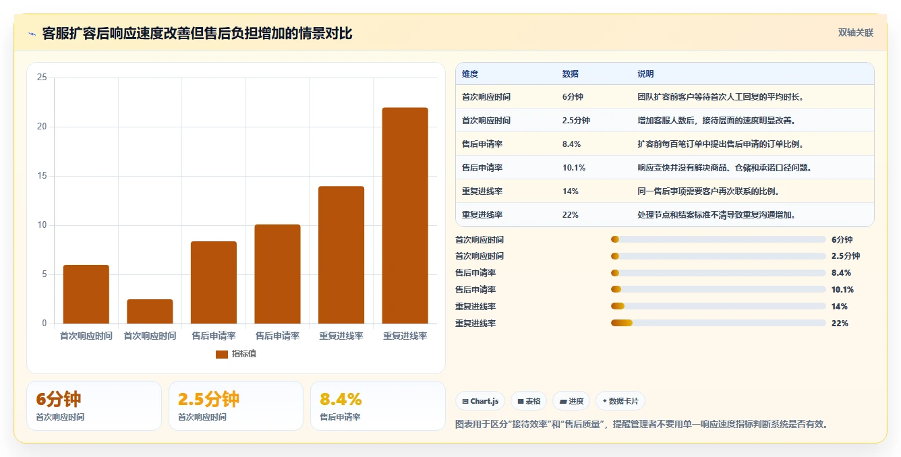Click the 数据卡片 chip
The height and width of the screenshot is (457, 901).
point(620,401)
